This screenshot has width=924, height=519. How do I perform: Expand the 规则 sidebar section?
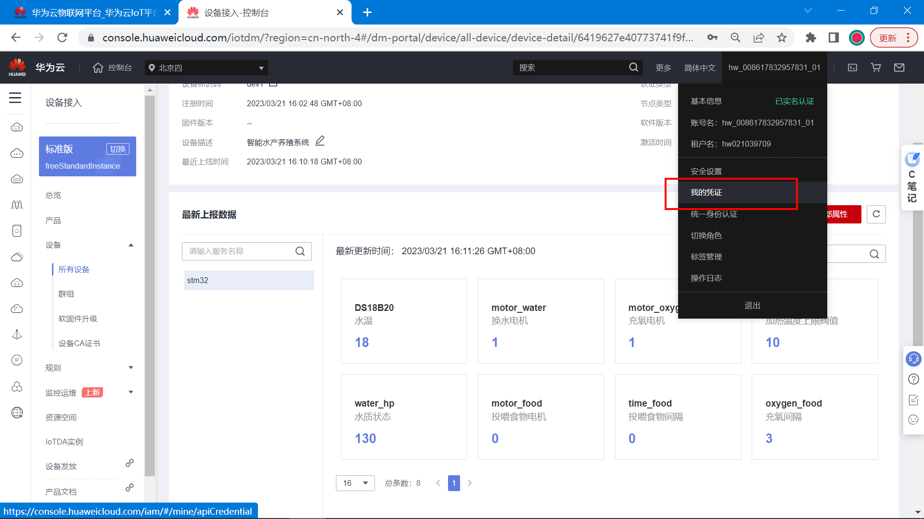pyautogui.click(x=131, y=368)
